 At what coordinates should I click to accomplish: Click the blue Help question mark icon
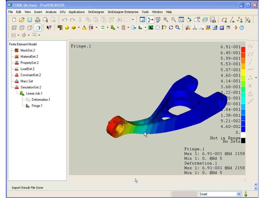[242, 28]
